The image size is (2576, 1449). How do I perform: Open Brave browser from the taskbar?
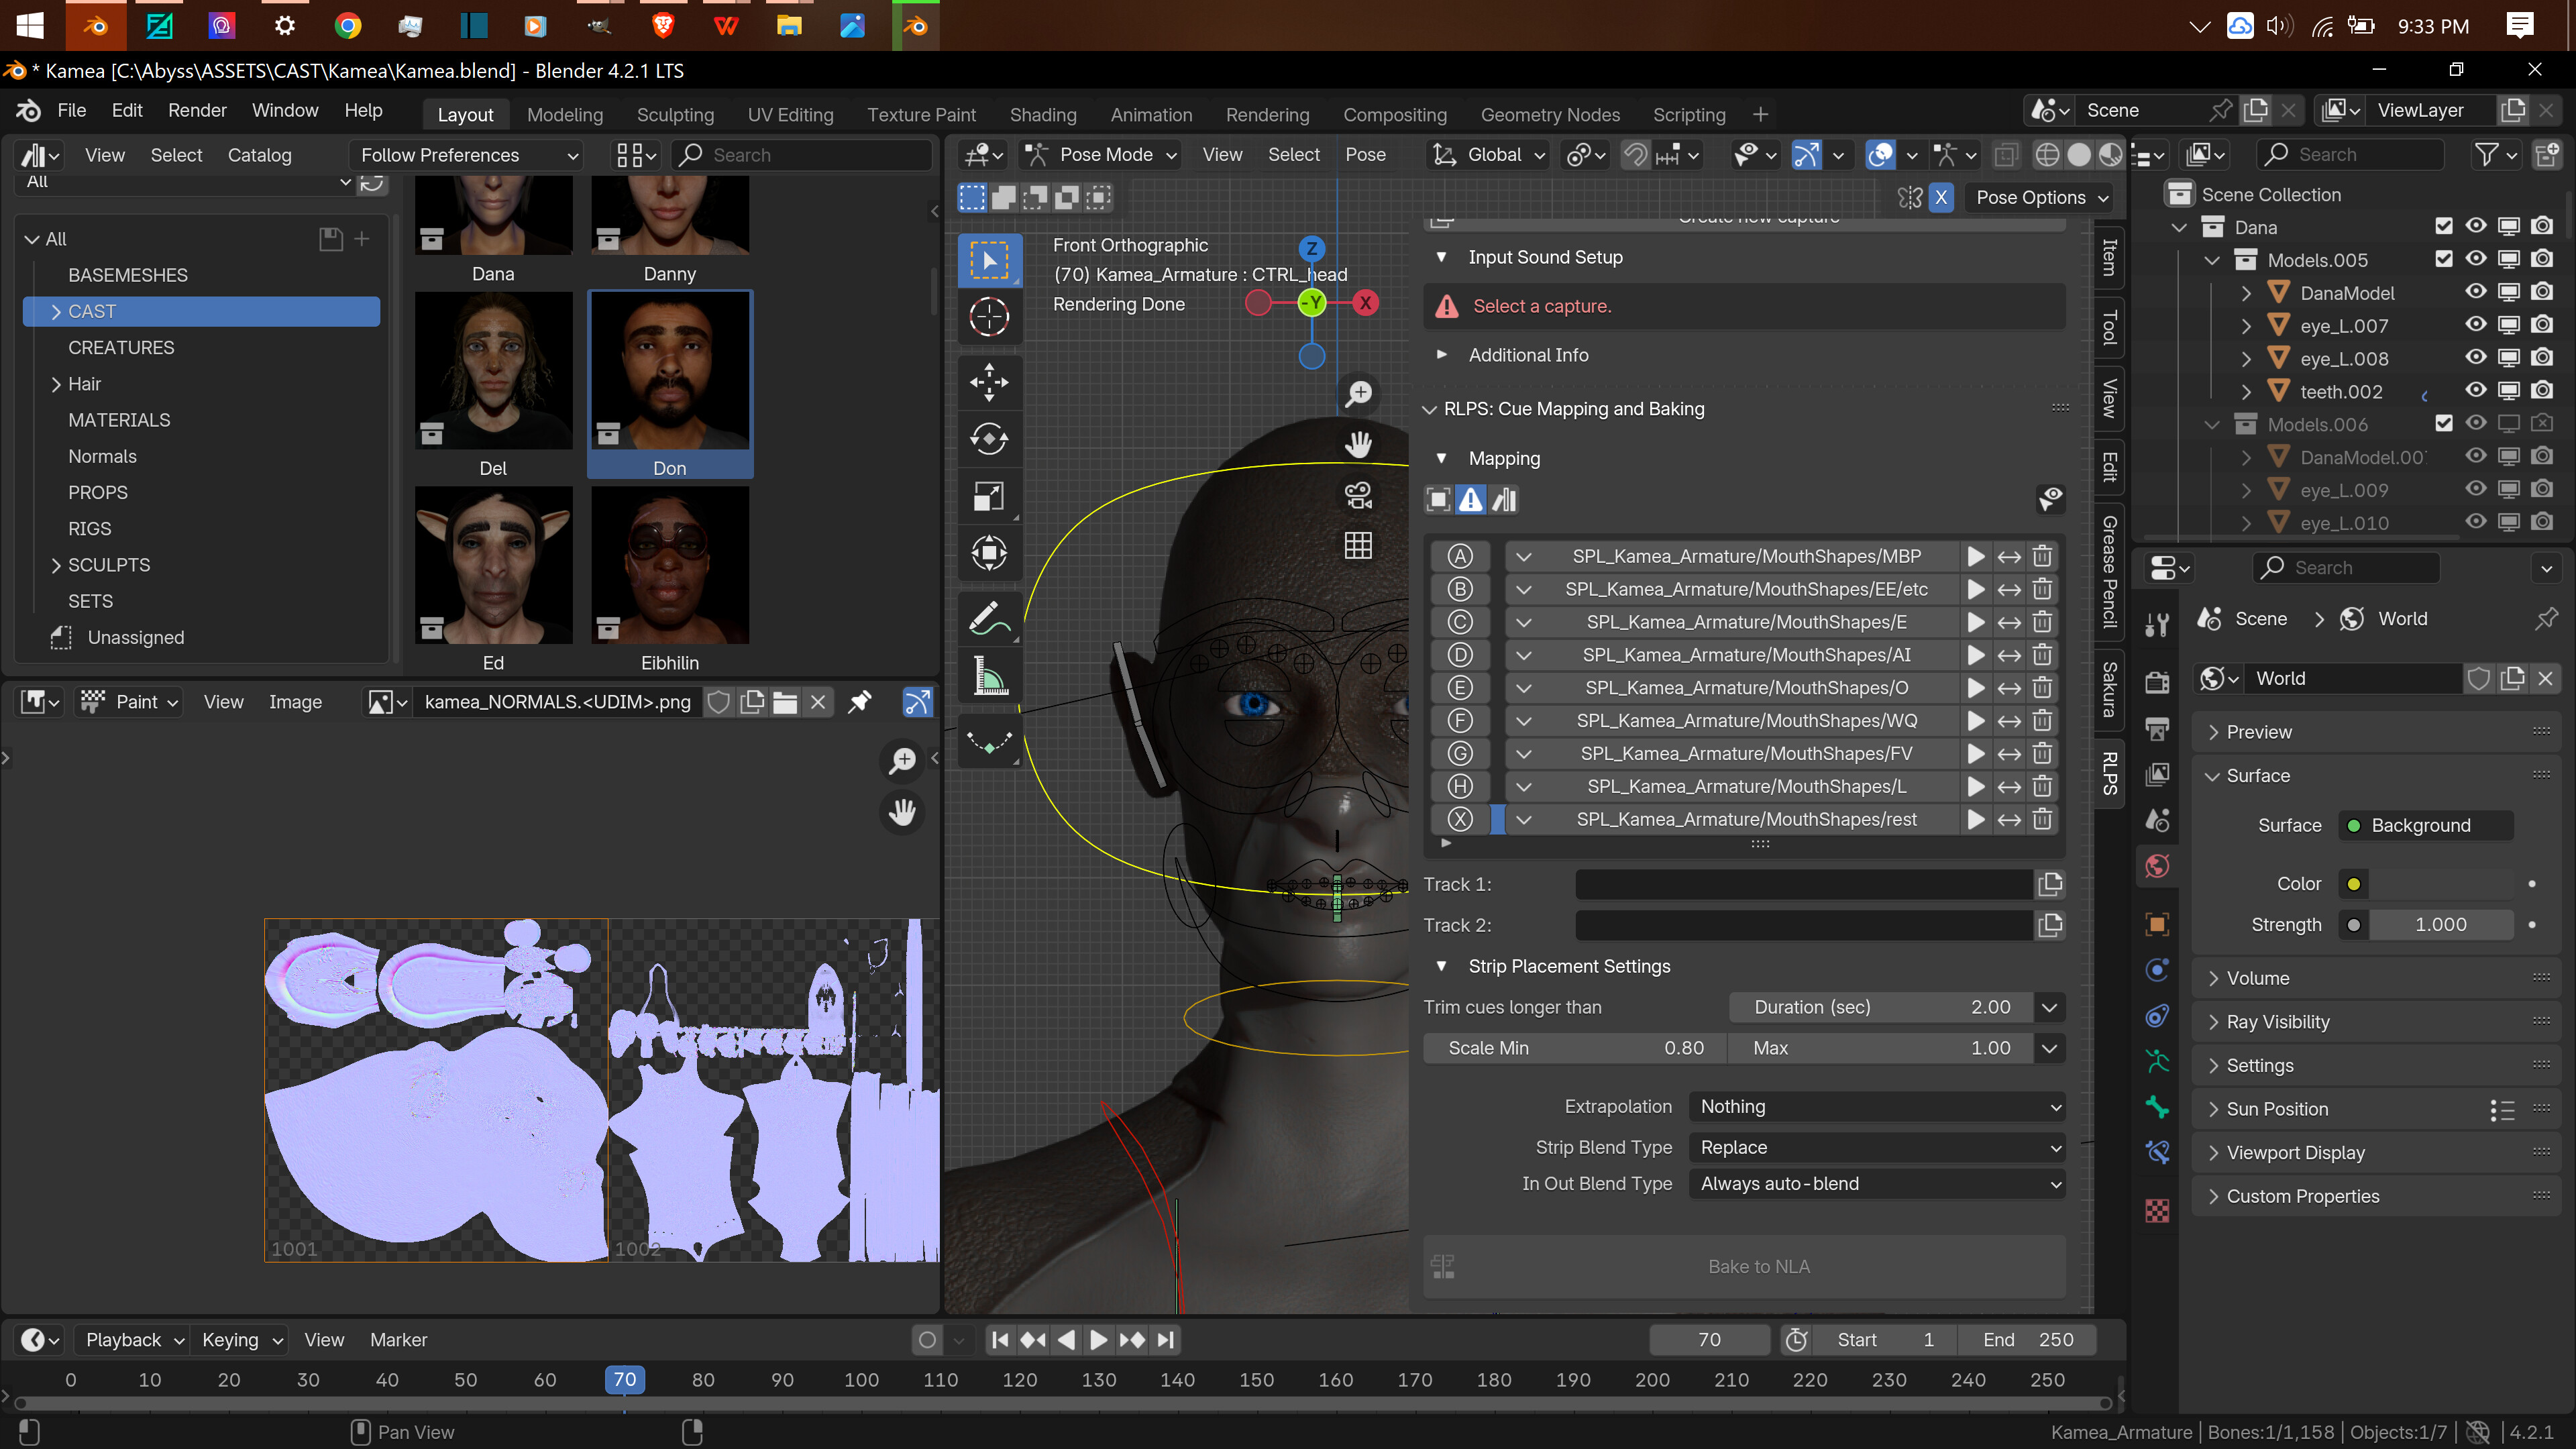click(x=663, y=25)
